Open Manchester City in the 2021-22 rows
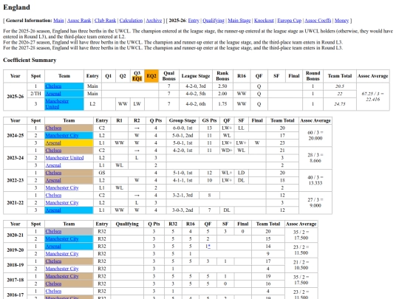 coord(62,203)
